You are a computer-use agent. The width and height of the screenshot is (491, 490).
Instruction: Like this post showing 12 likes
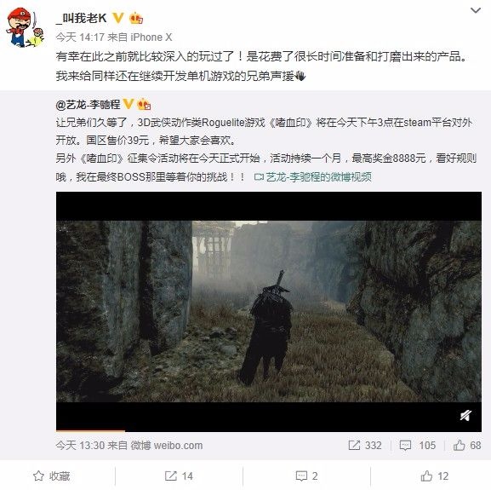tap(435, 476)
